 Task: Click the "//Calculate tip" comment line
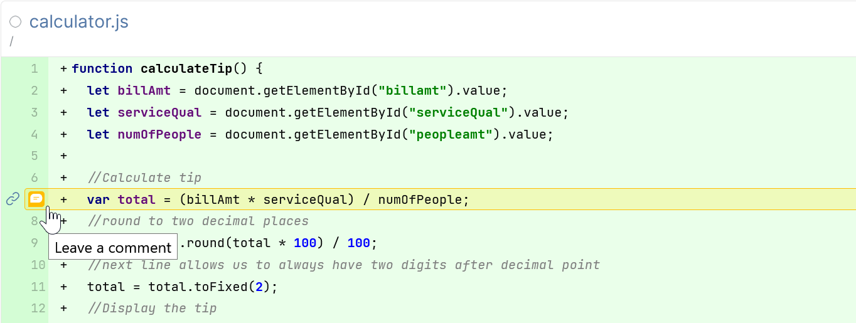[x=144, y=177]
